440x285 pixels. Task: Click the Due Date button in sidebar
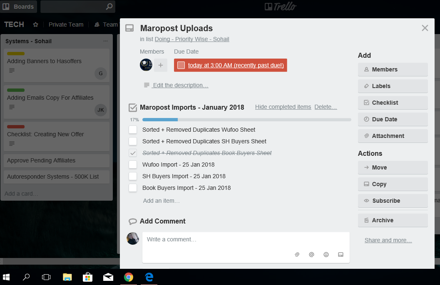tap(393, 119)
